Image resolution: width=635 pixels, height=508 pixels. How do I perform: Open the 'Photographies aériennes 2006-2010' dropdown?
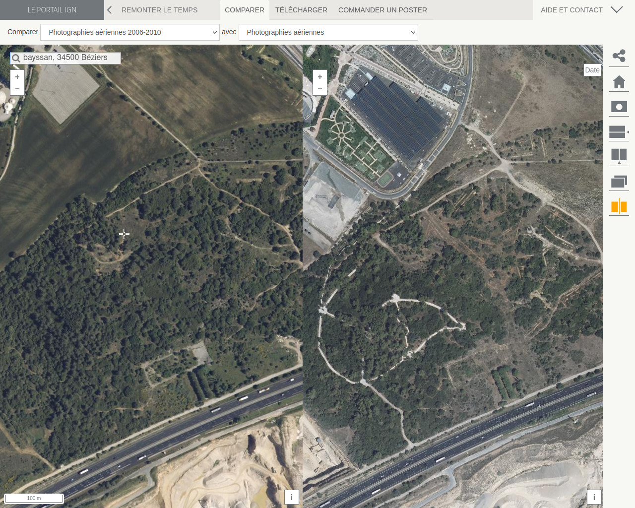[x=130, y=32]
